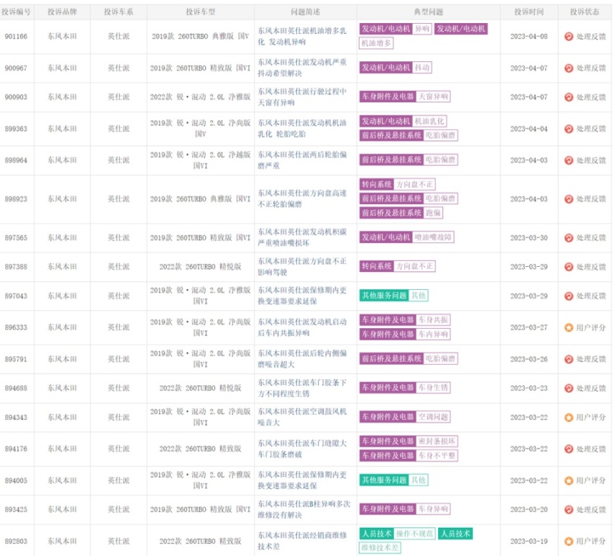The height and width of the screenshot is (556, 615).
Task: Click status icon in row 899363
Action: 568,128
